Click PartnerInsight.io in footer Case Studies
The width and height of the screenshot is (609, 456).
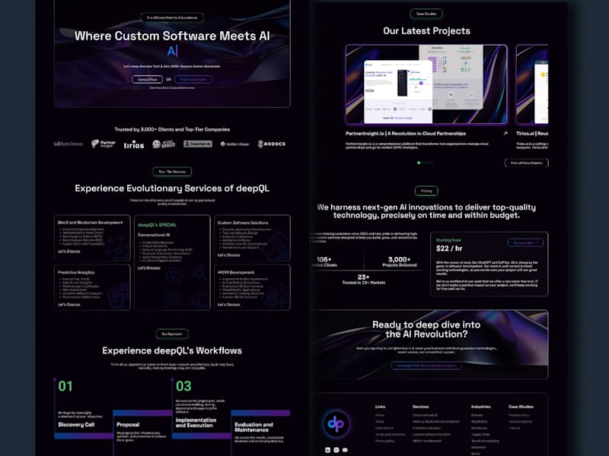click(x=521, y=422)
